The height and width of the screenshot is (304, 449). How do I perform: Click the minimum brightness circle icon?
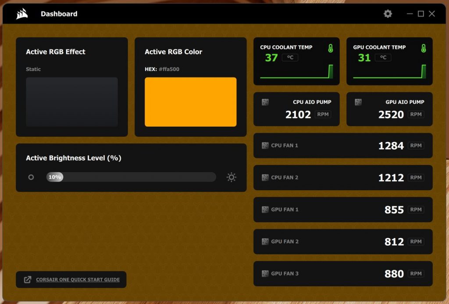(x=31, y=177)
